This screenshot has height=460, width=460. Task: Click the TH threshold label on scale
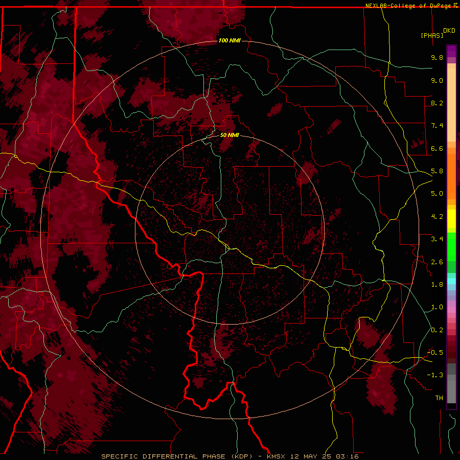[439, 398]
